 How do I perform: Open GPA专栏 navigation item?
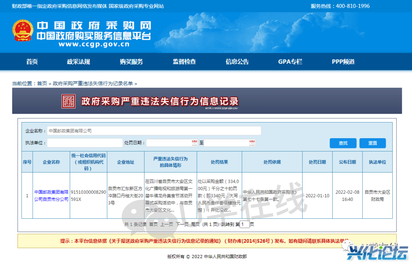pyautogui.click(x=290, y=61)
